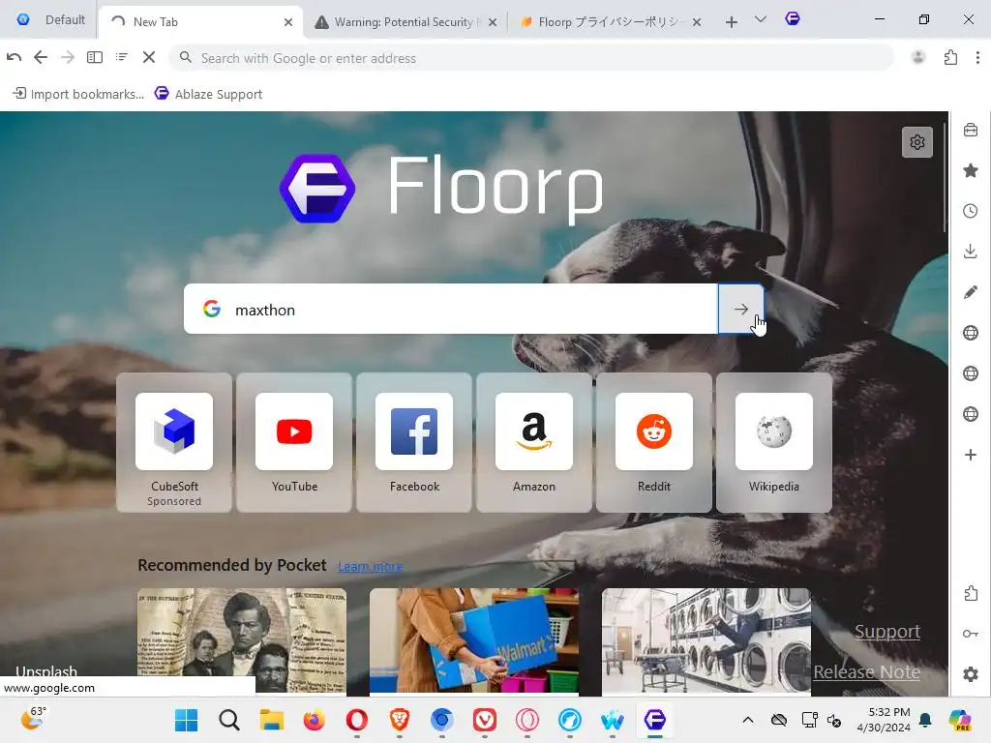Open the Pocket story with washing machines
Viewport: 991px width, 743px height.
706,641
